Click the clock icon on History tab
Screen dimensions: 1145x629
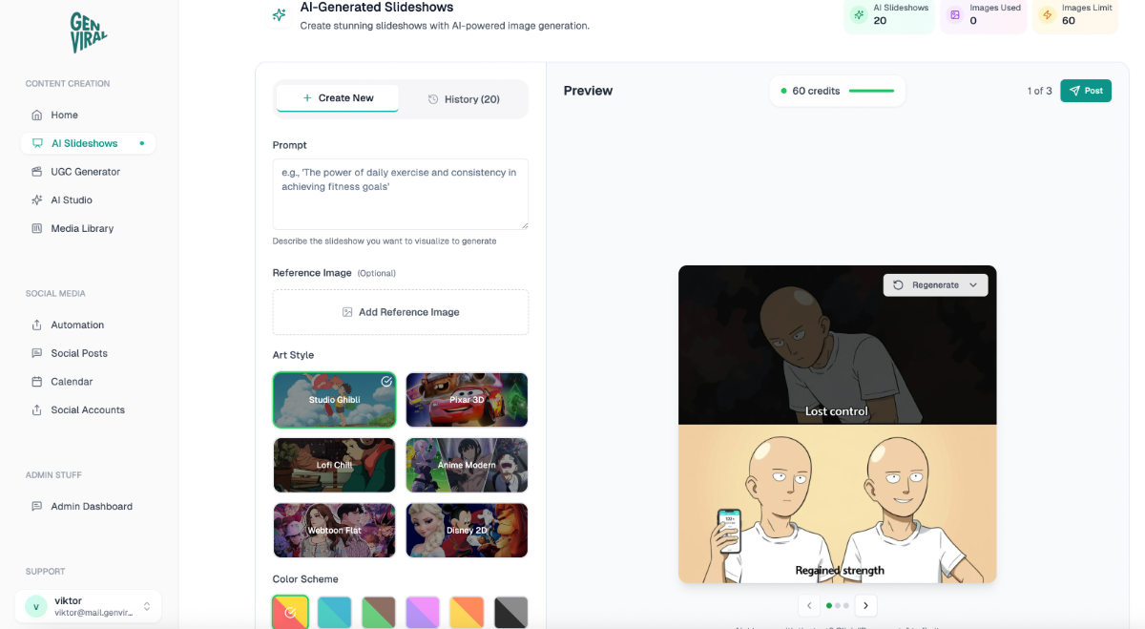click(x=433, y=99)
